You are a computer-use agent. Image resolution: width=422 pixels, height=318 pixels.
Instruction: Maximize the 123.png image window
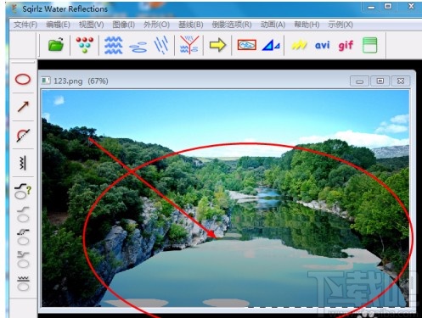point(380,81)
